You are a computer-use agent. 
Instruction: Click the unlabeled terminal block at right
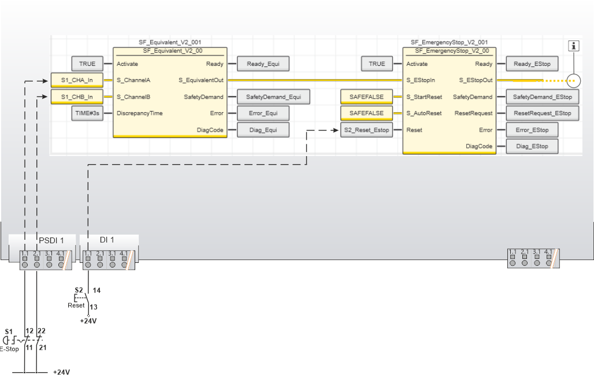[x=533, y=258]
